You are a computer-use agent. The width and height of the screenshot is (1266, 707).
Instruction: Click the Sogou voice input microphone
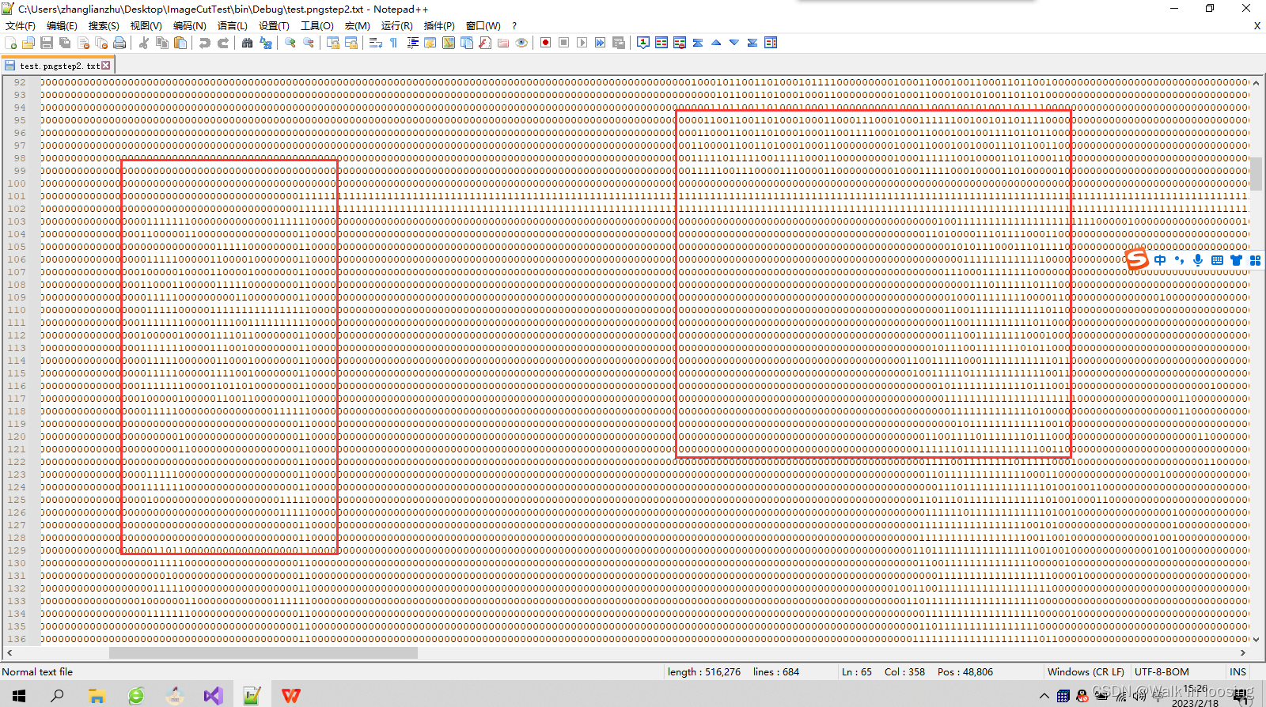[1198, 260]
